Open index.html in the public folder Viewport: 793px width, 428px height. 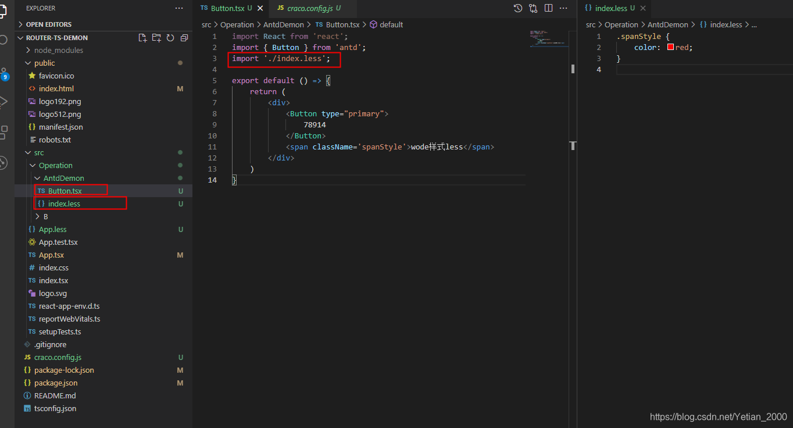click(56, 89)
